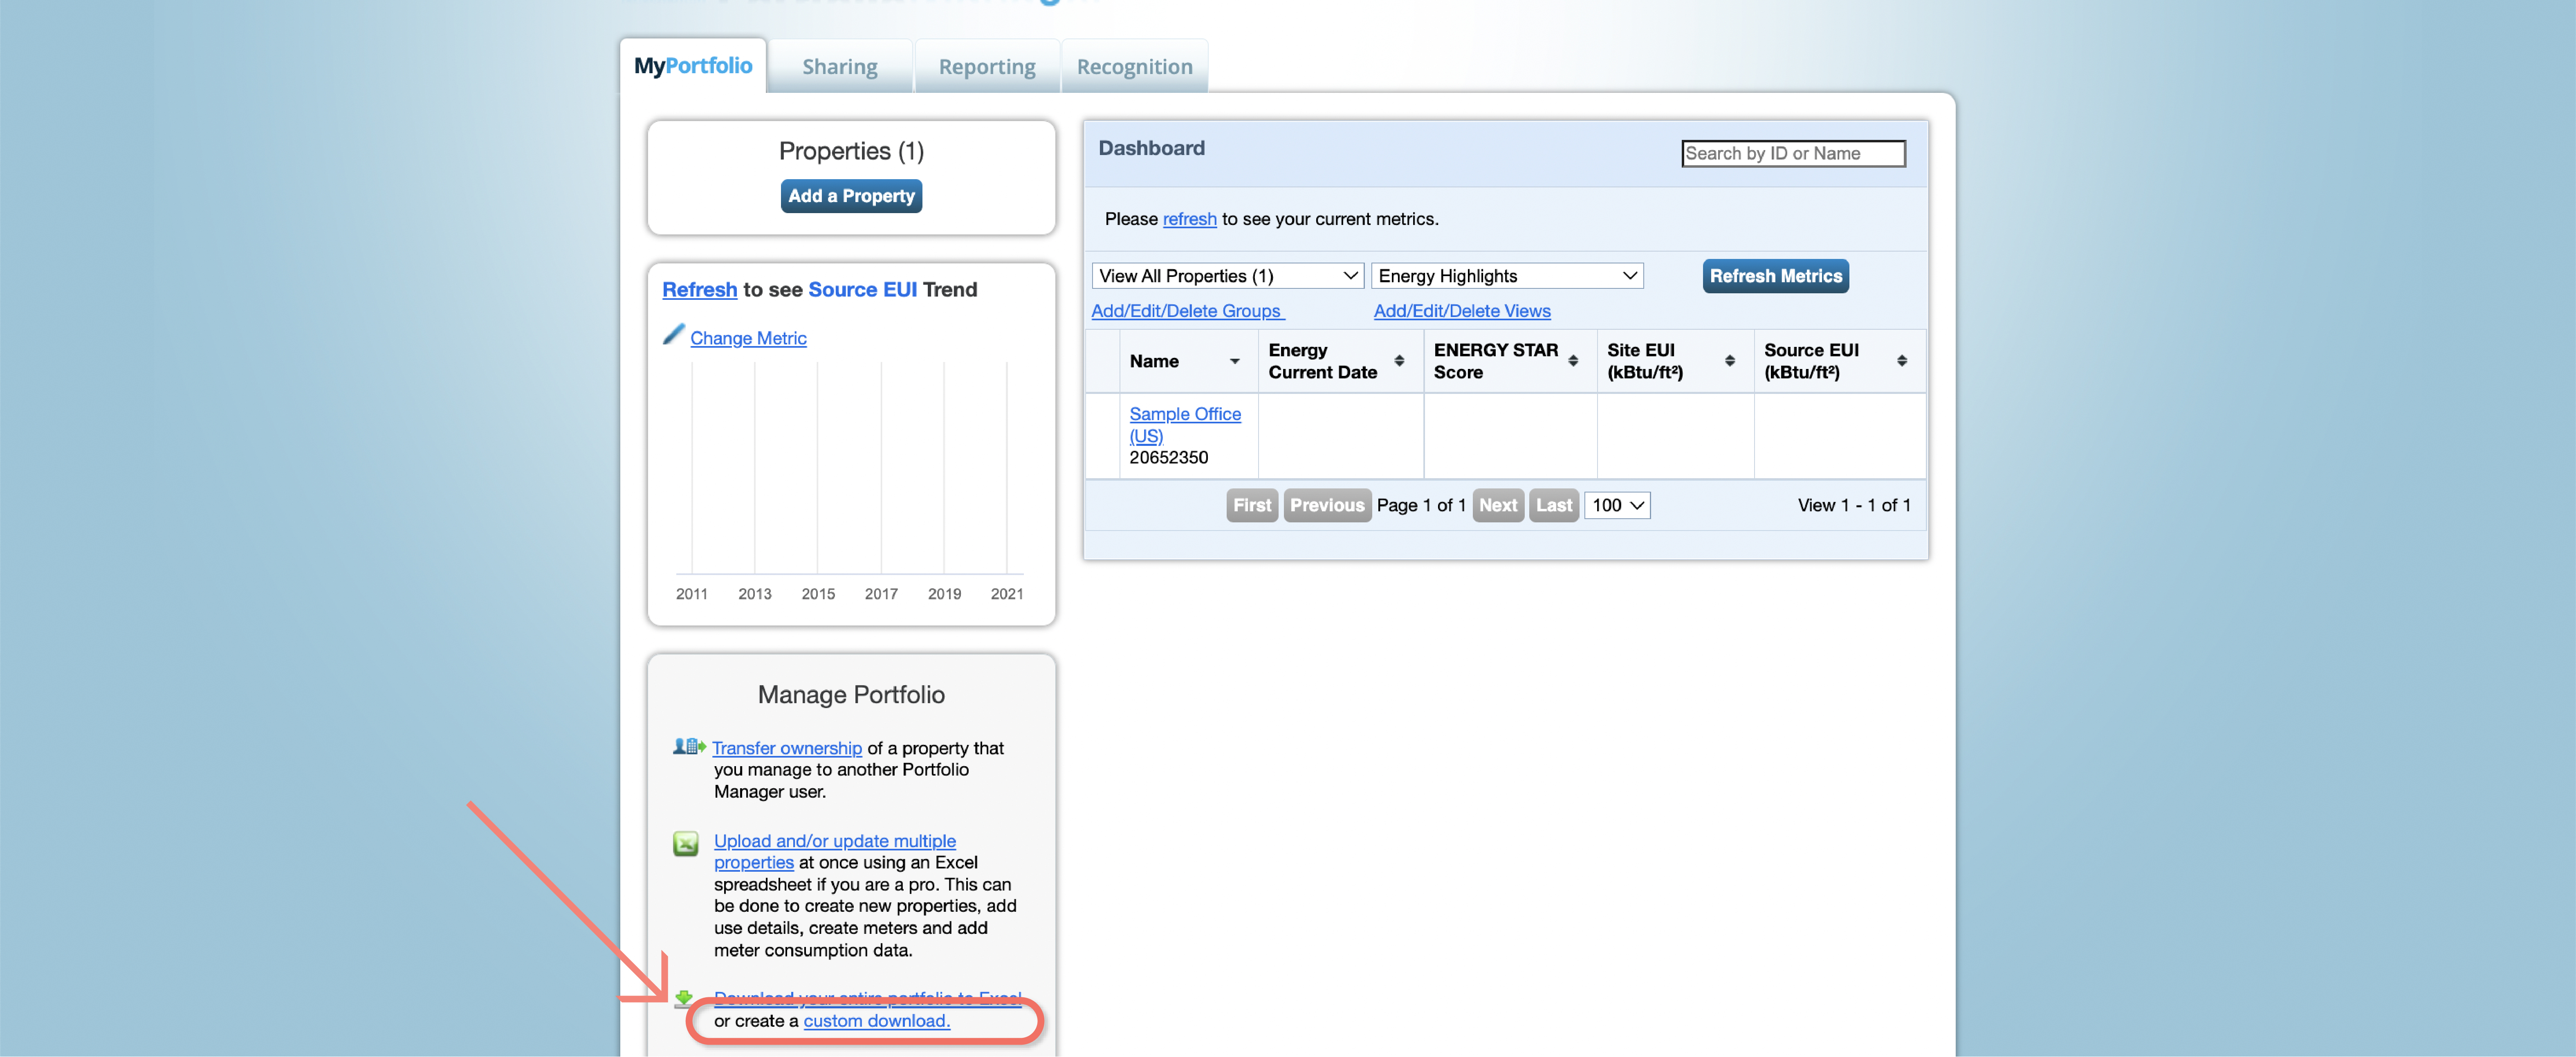Open the rows-per-page 100 dropdown
2576x1057 pixels.
pos(1617,505)
